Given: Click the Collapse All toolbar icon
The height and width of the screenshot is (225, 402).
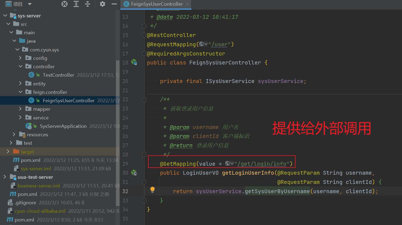Looking at the screenshot, I should (87, 4).
